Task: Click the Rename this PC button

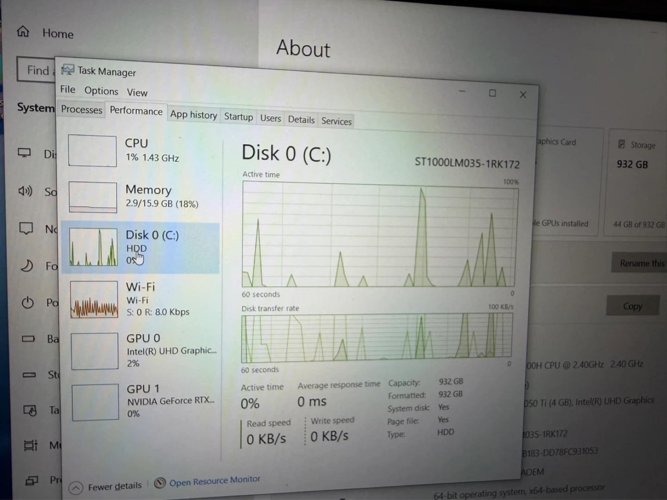Action: pos(640,263)
